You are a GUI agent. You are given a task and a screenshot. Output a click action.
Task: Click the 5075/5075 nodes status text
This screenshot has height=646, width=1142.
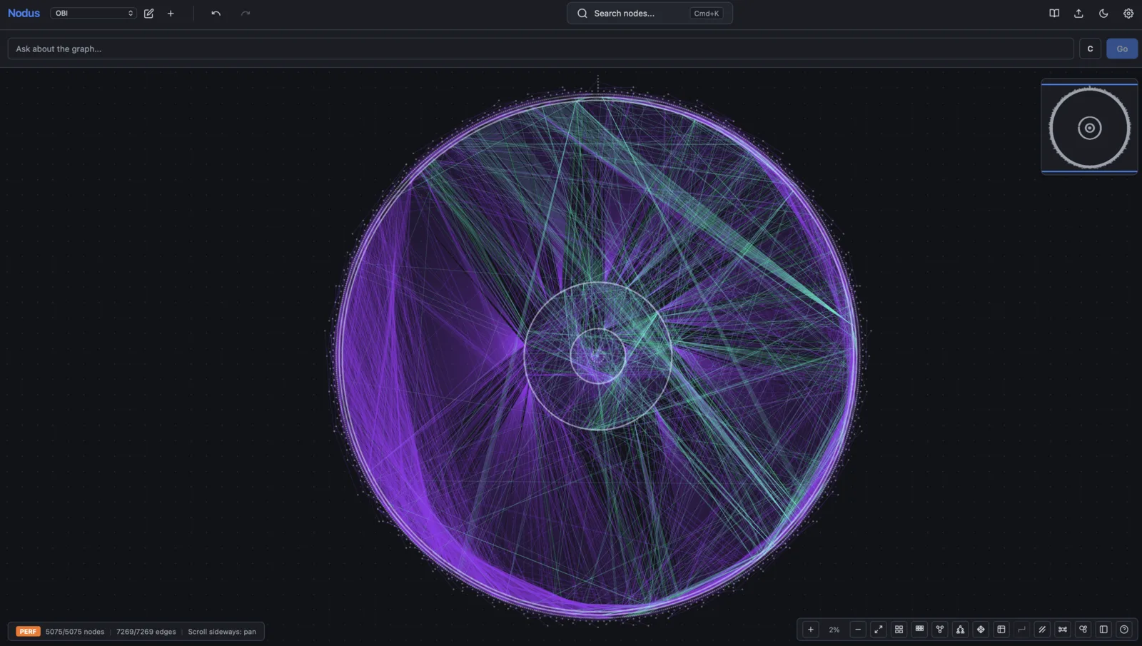click(75, 632)
